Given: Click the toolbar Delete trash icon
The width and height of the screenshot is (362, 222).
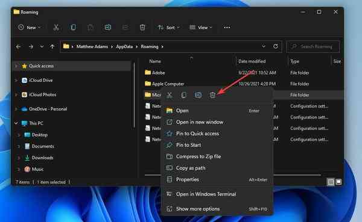Looking at the screenshot, I should (x=142, y=28).
